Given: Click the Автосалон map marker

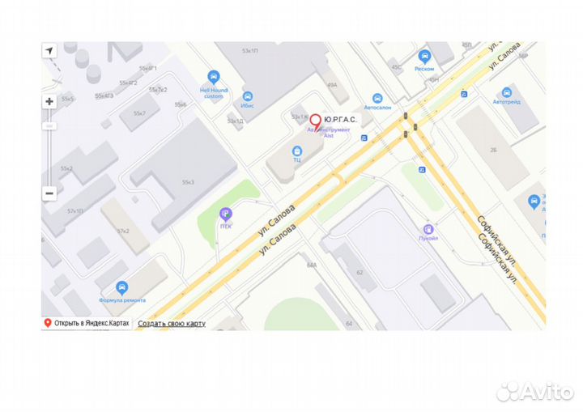Looking at the screenshot, I should point(377,99).
